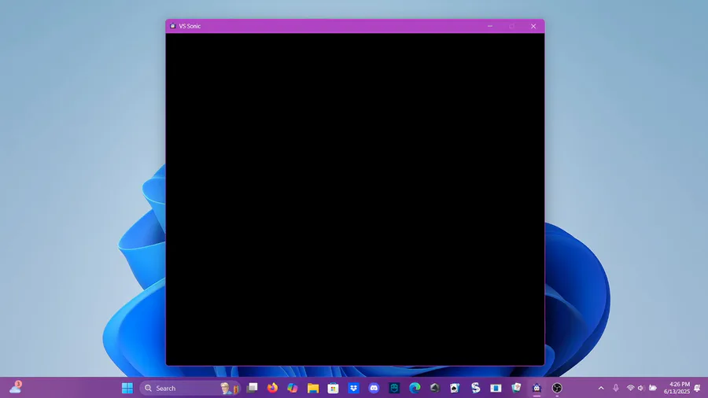Click the battery tray icon
708x398 pixels.
652,388
